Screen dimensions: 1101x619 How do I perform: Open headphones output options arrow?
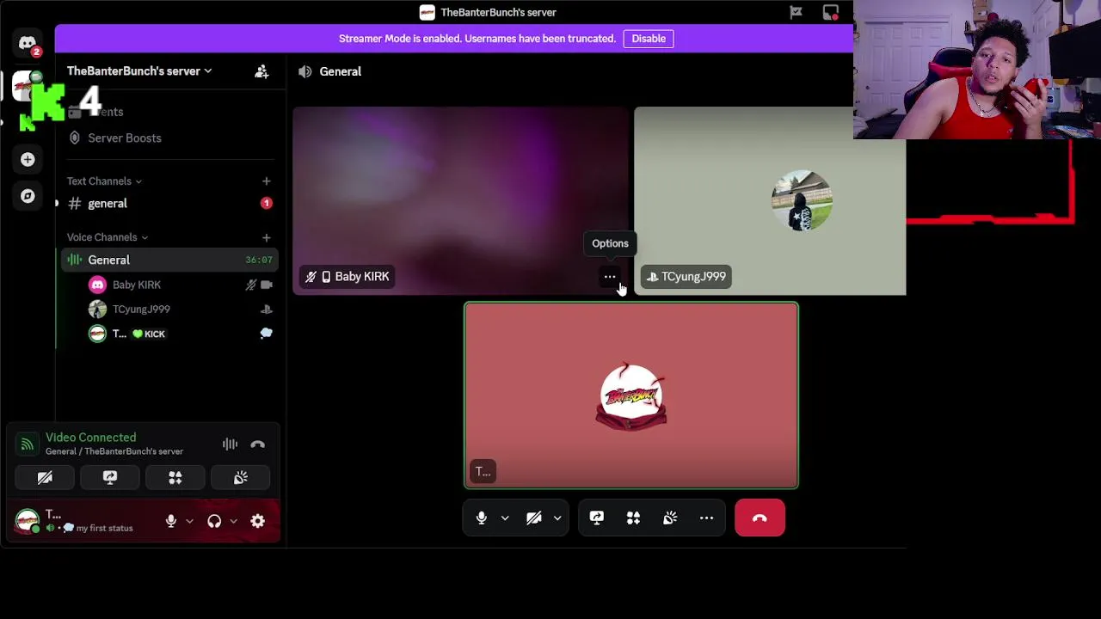coord(233,521)
